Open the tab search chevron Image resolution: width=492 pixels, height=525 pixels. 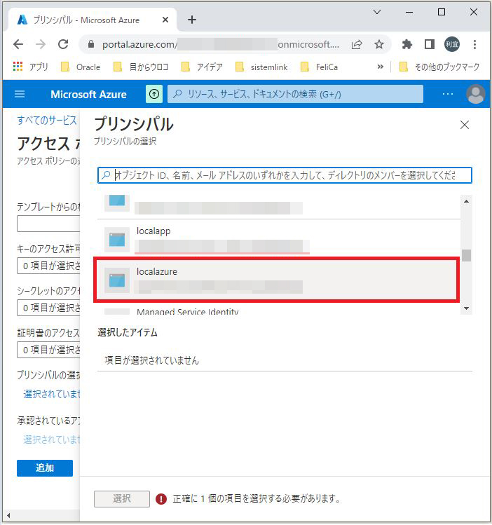tap(377, 13)
